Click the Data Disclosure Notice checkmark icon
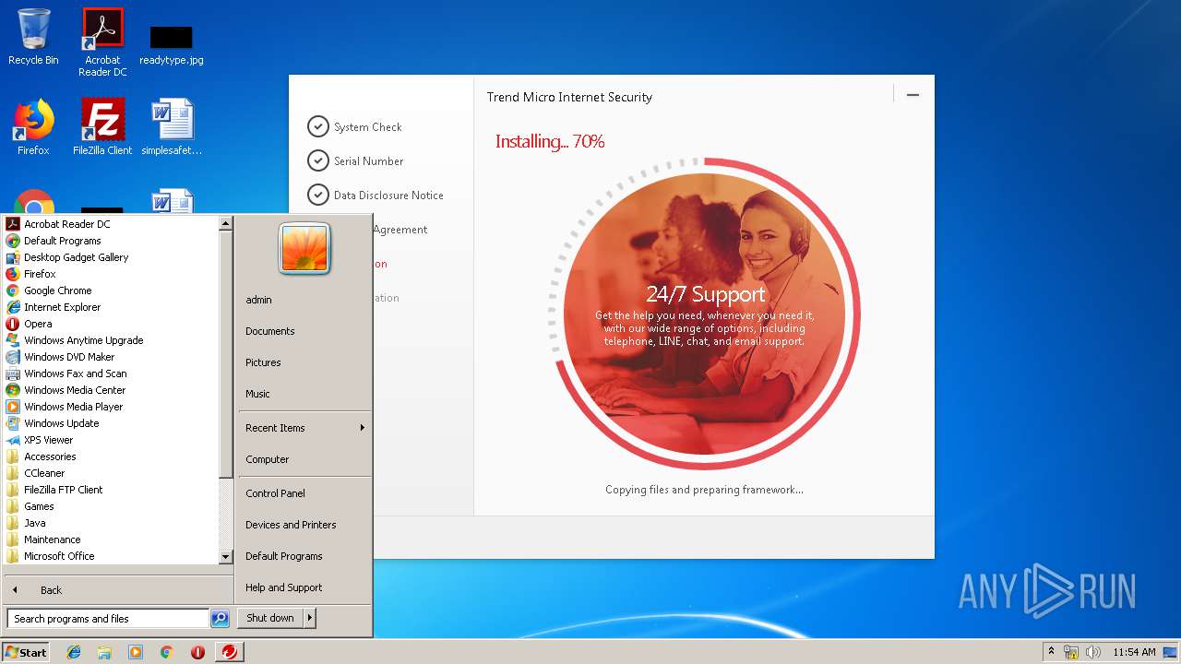Image resolution: width=1181 pixels, height=664 pixels. (x=318, y=195)
